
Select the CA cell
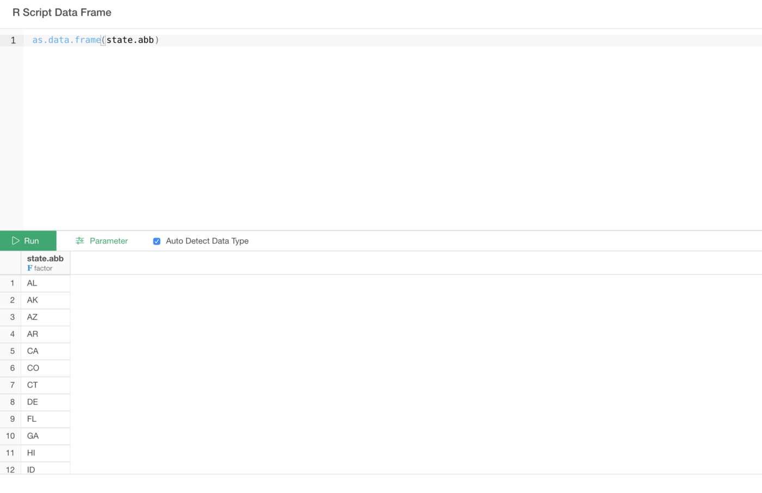point(45,351)
